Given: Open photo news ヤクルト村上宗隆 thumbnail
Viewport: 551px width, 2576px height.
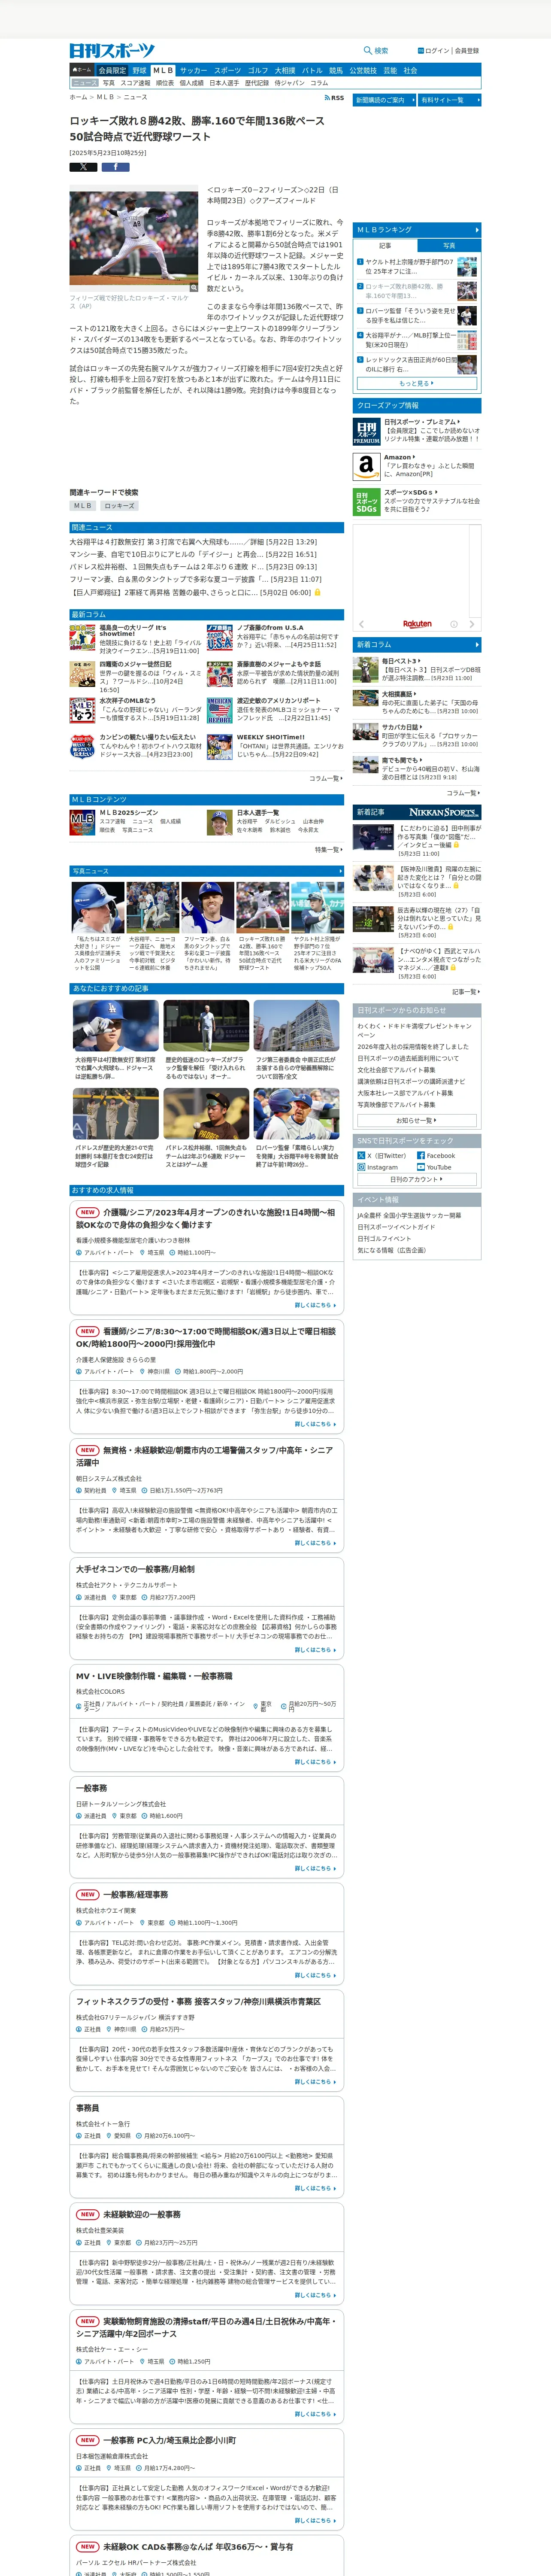Looking at the screenshot, I should pyautogui.click(x=317, y=908).
